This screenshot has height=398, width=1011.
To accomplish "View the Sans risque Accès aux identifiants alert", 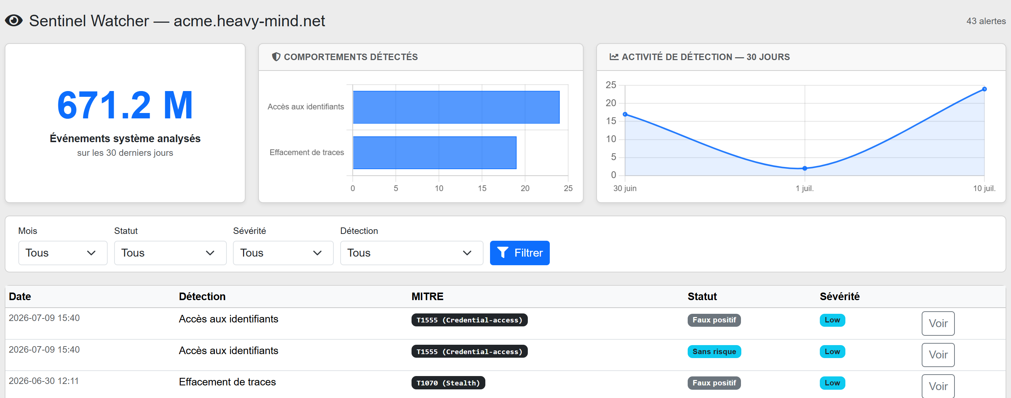I will coord(938,355).
